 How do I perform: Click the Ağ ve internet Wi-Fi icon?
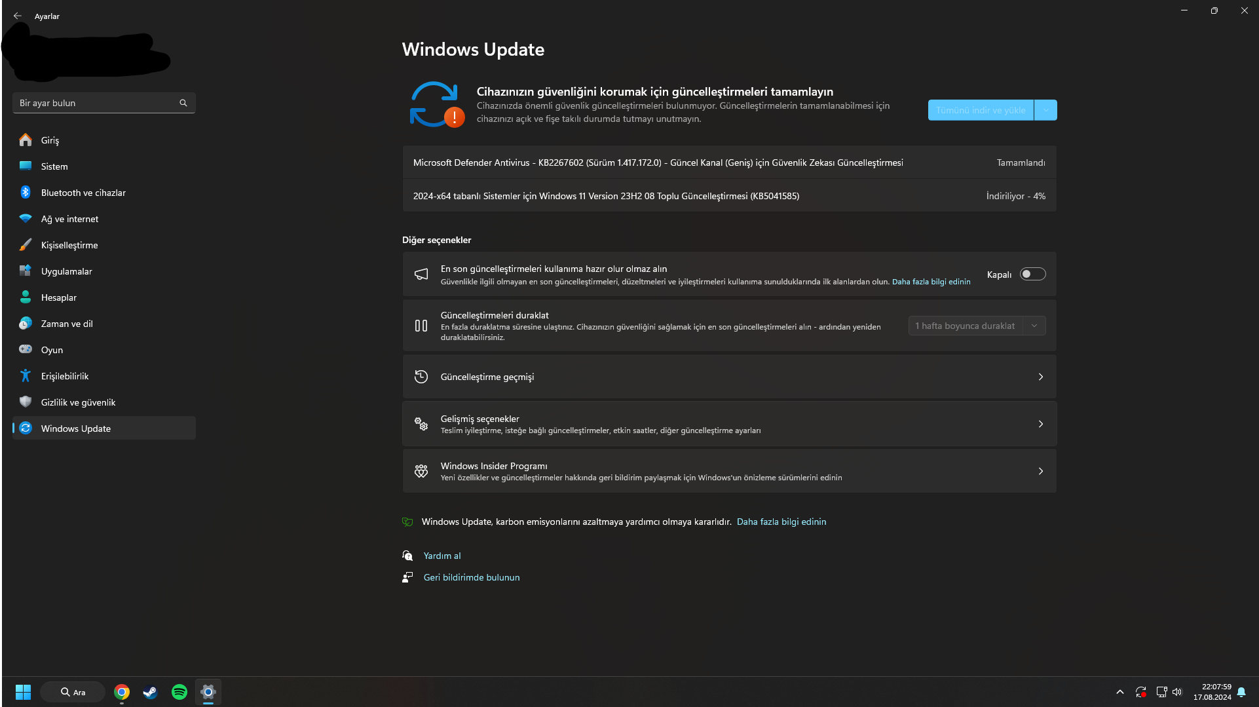[x=26, y=218]
